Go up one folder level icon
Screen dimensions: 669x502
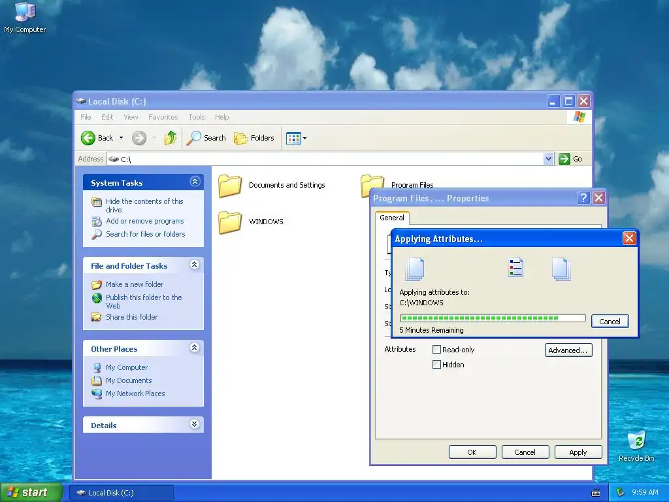pyautogui.click(x=171, y=138)
